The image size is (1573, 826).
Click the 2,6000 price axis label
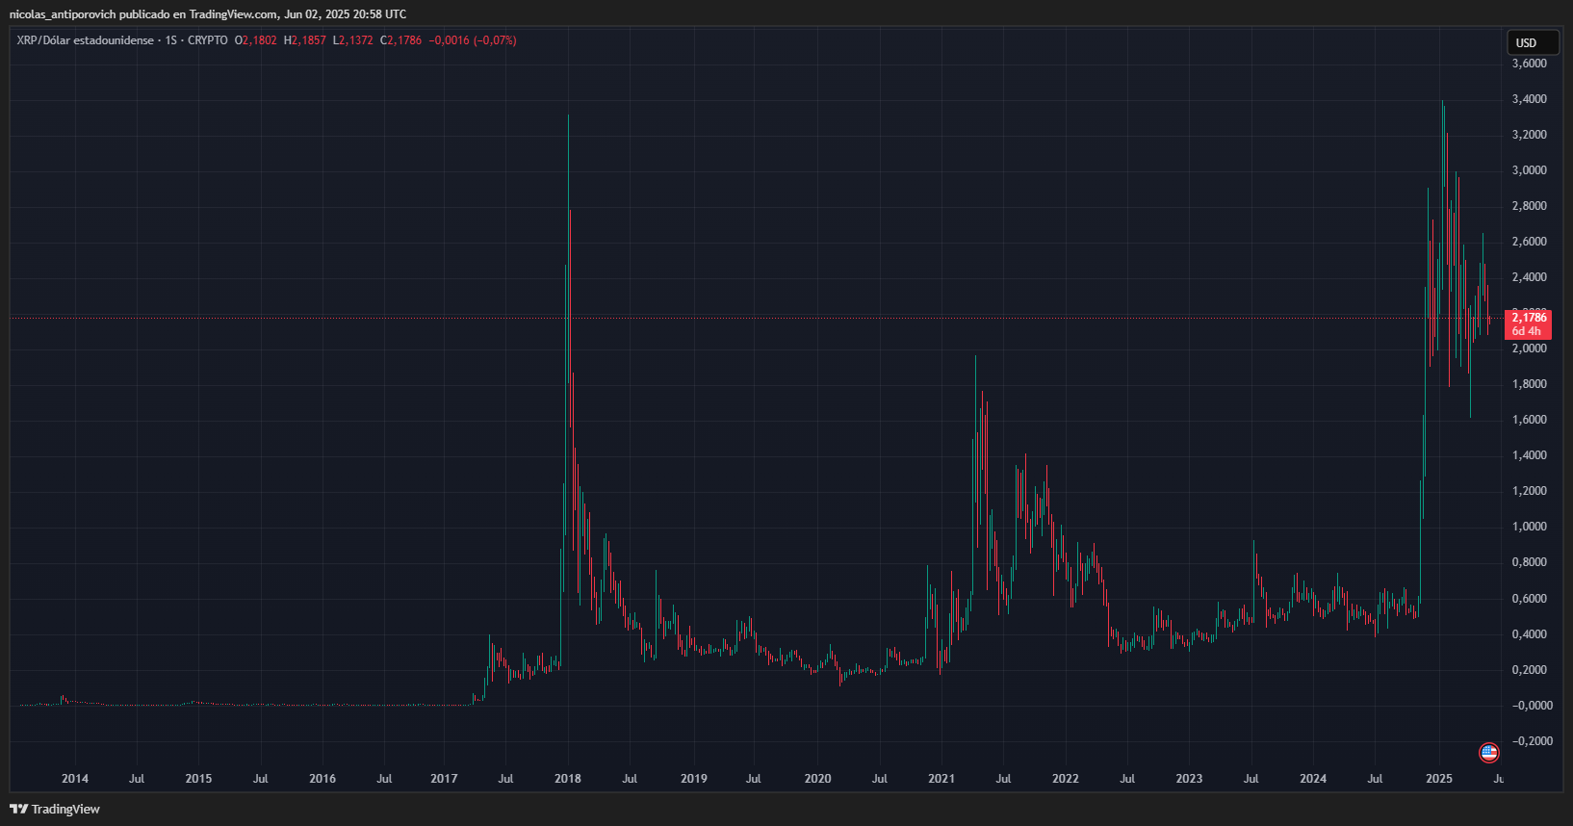[x=1530, y=242]
